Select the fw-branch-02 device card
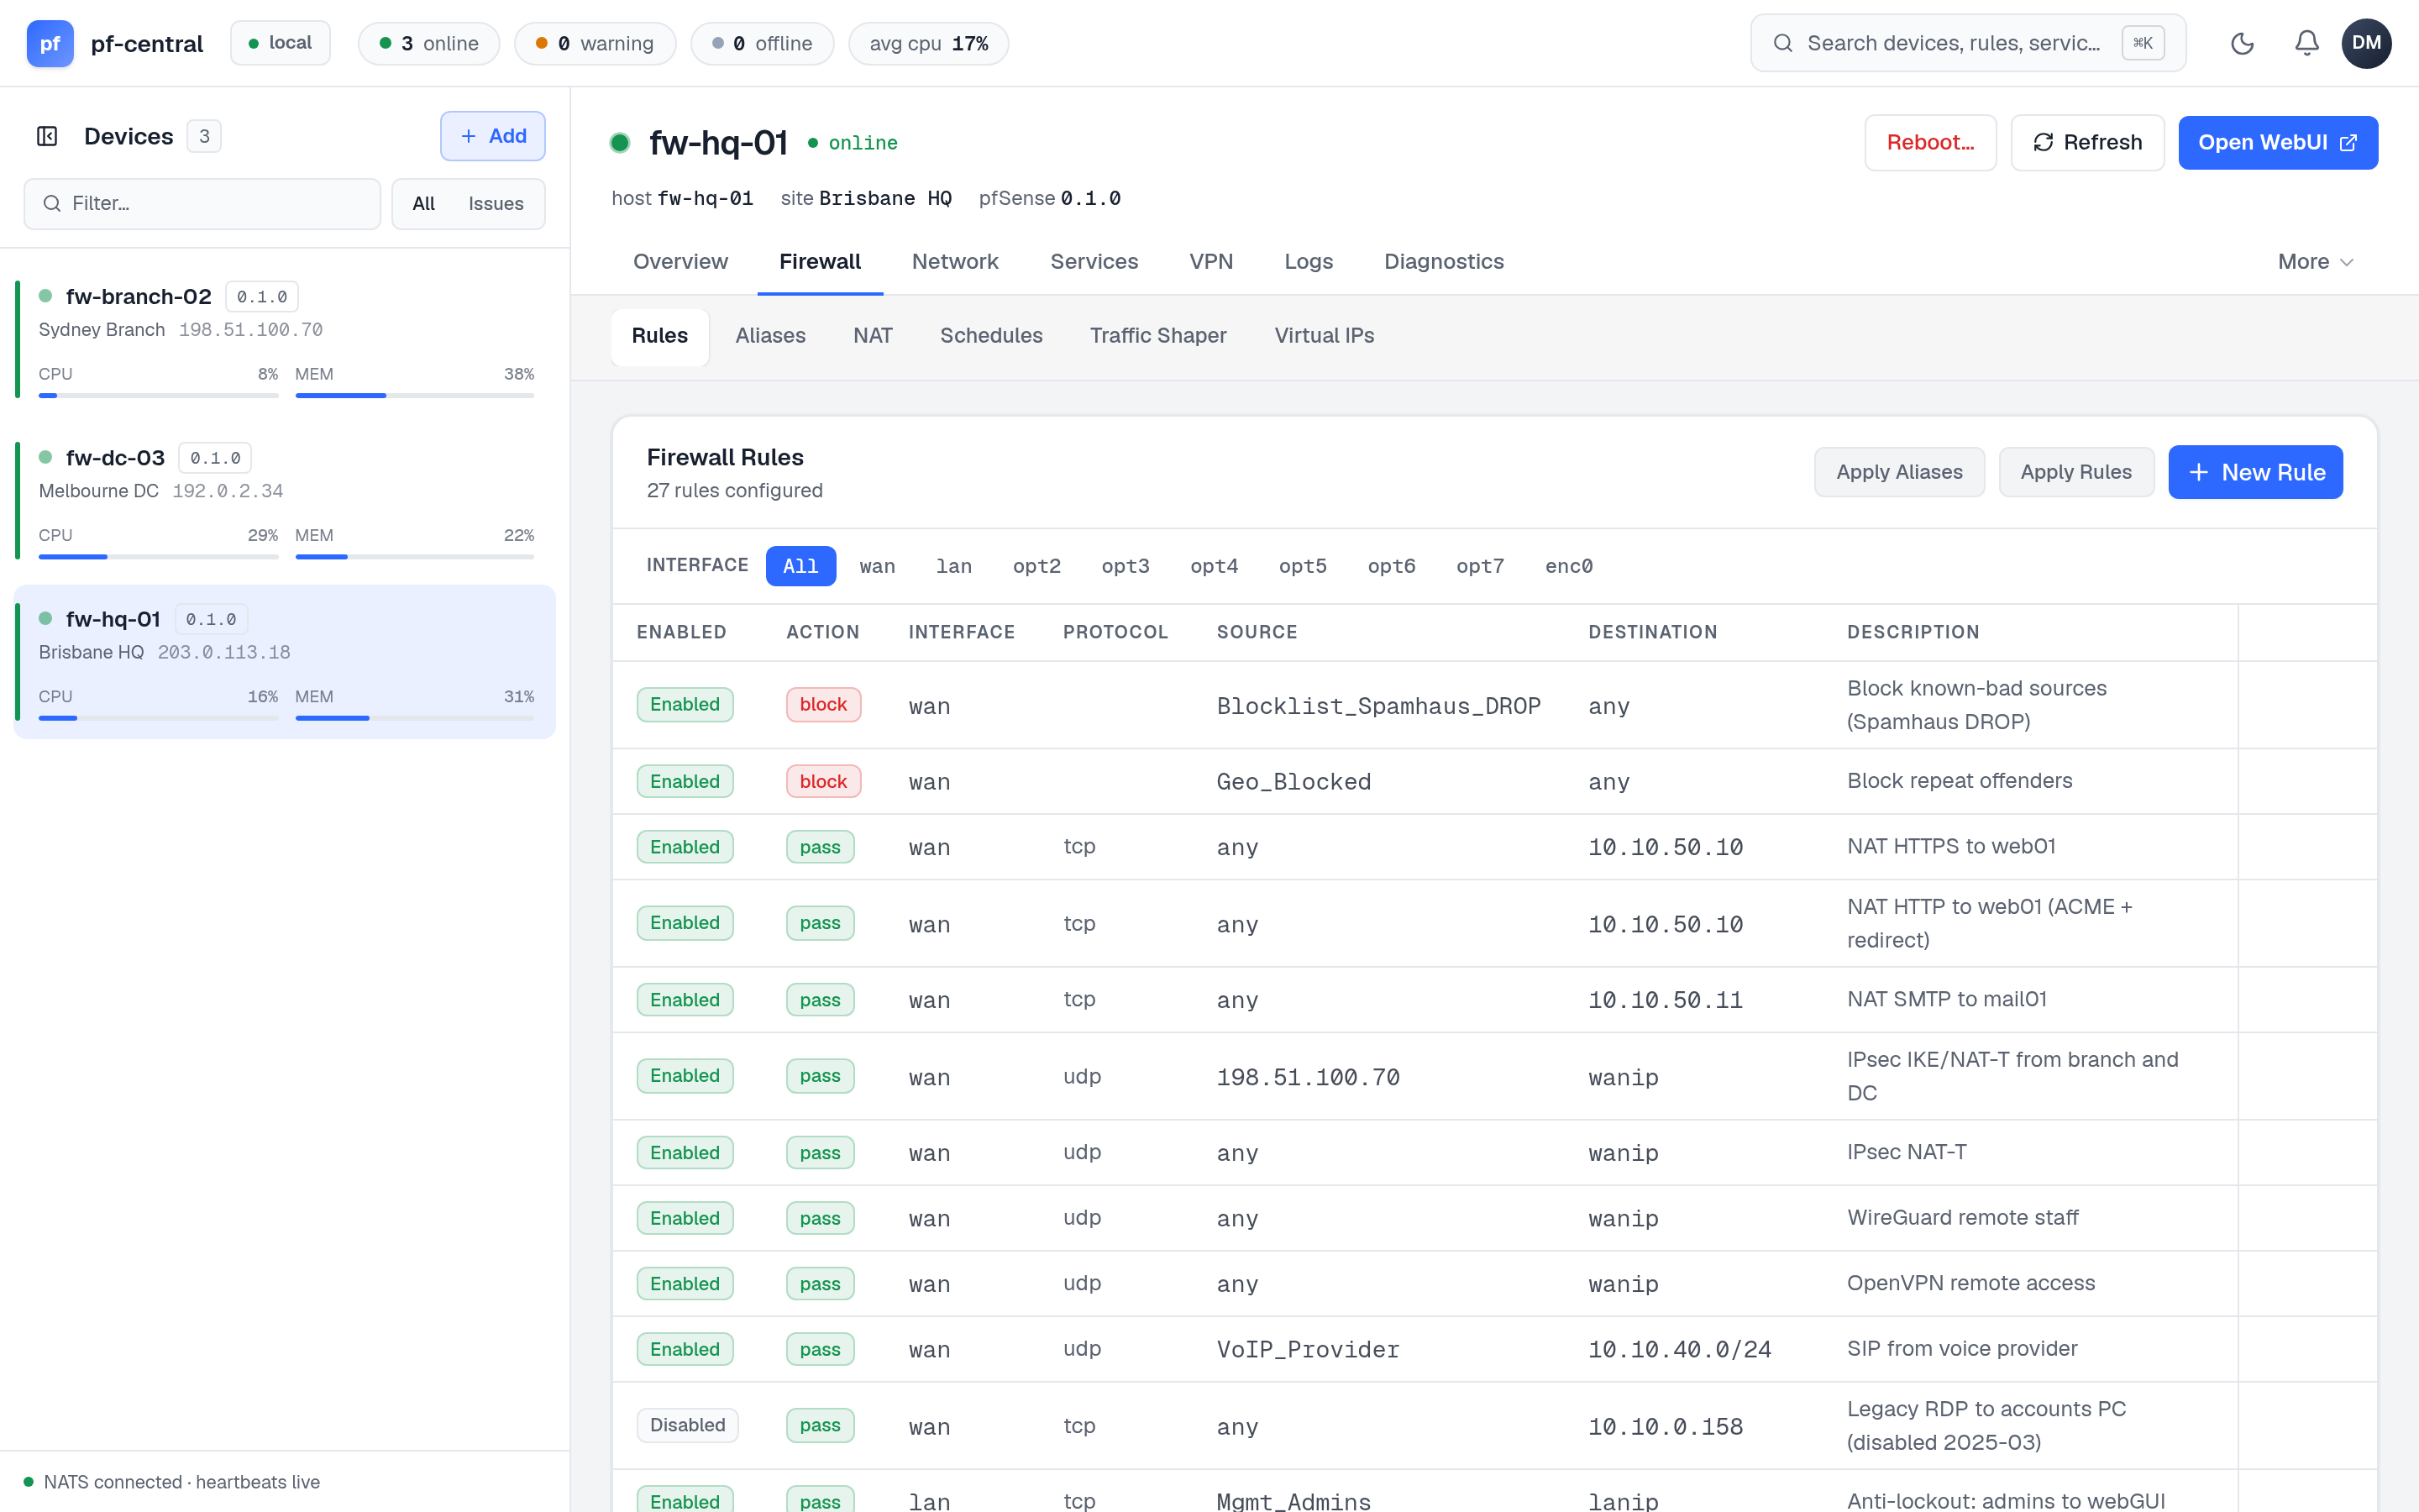 pyautogui.click(x=284, y=340)
